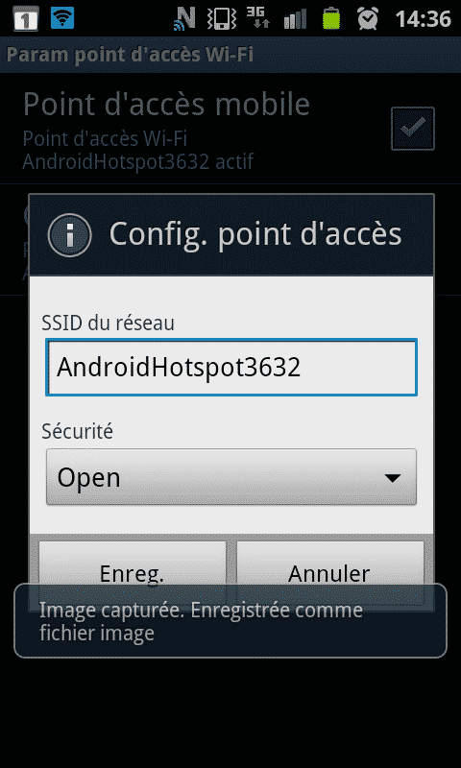Screen dimensions: 461x768
Task: Tap the info icon in dialog header
Action: coord(69,235)
